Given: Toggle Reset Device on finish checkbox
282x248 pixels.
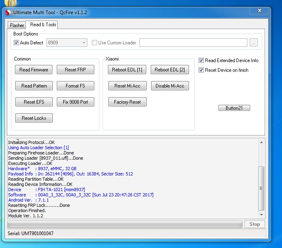Looking at the screenshot, I should click(x=201, y=70).
